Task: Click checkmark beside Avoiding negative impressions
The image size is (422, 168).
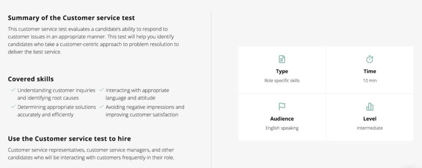Action: [101, 107]
